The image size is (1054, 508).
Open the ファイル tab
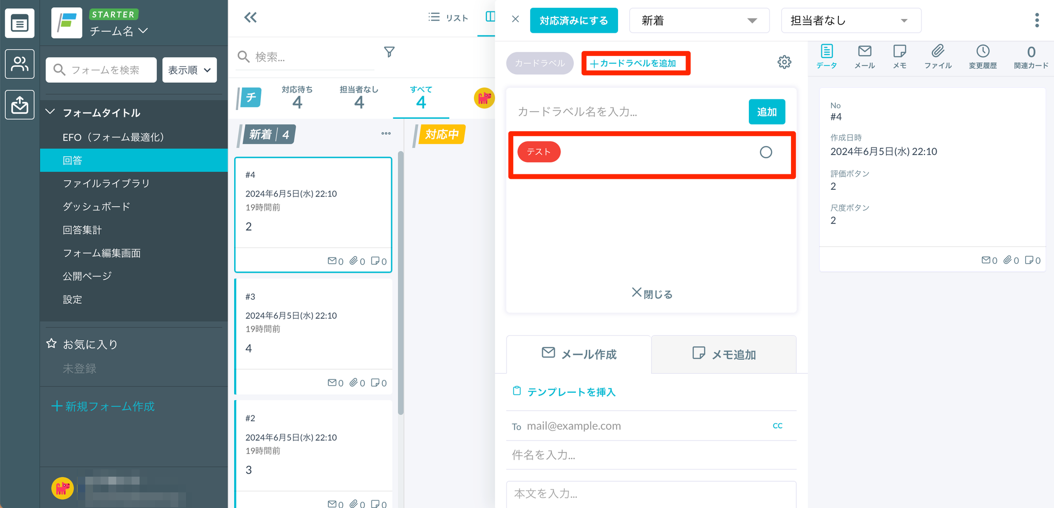(x=938, y=57)
